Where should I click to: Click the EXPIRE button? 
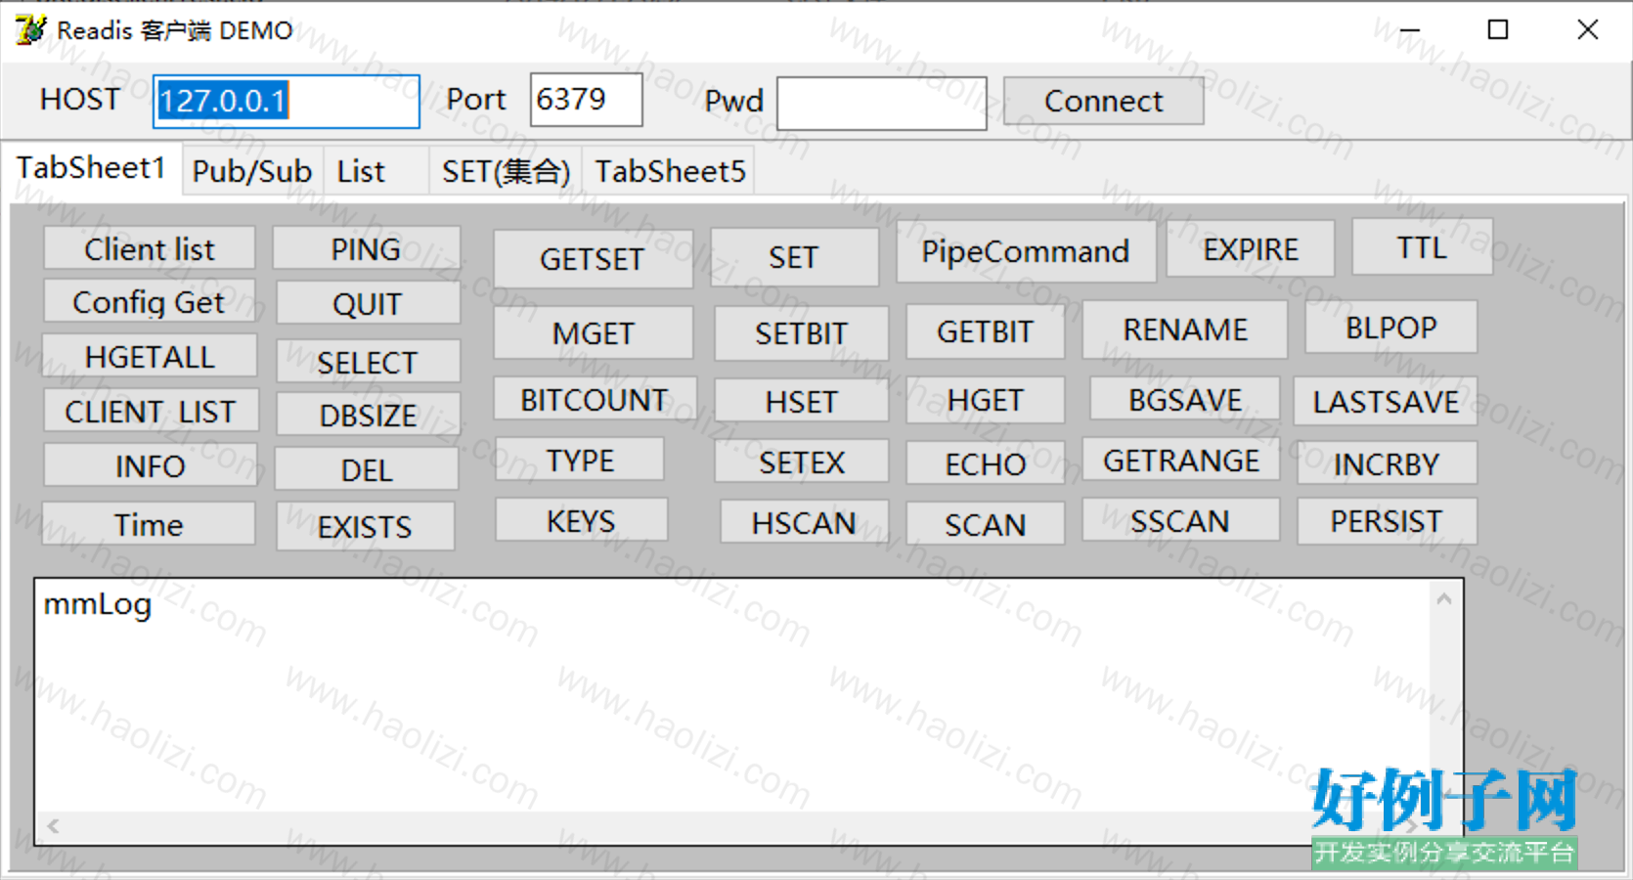[1251, 249]
